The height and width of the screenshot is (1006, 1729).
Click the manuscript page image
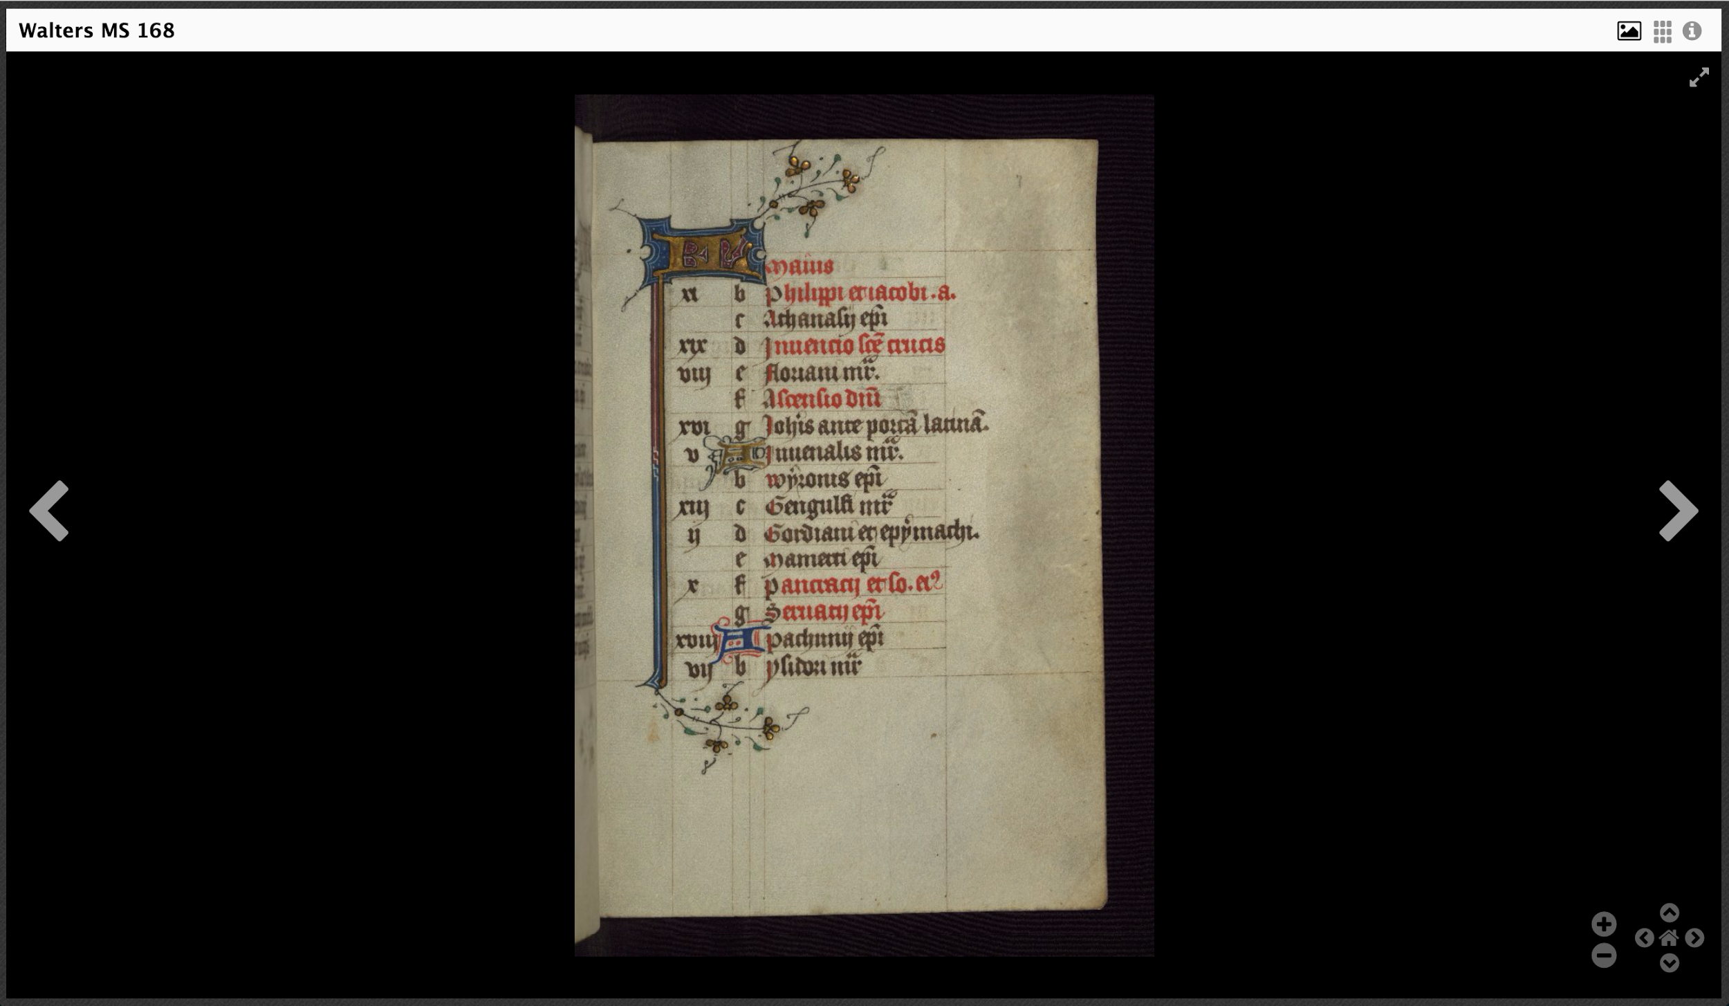tap(864, 525)
